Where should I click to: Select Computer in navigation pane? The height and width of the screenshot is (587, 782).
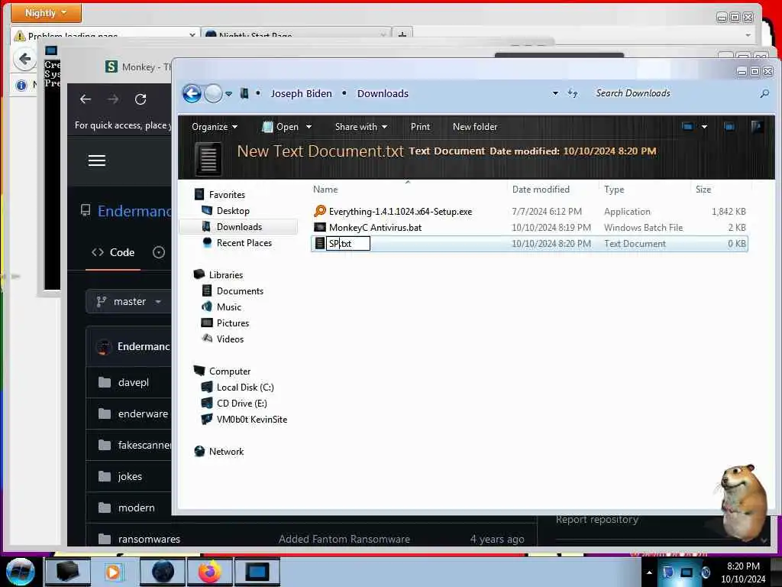[230, 371]
